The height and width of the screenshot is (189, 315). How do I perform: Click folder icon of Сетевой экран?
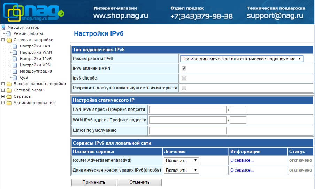(9, 90)
